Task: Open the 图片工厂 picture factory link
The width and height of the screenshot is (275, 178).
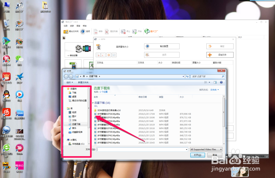Action: 151,31
